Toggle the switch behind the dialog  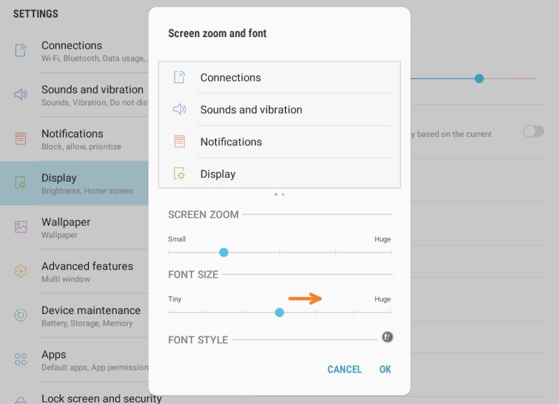[x=533, y=131]
